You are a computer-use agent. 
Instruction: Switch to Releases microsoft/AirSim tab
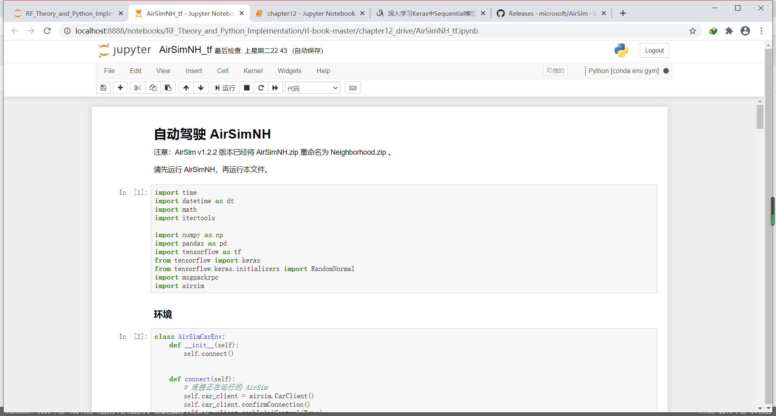552,13
